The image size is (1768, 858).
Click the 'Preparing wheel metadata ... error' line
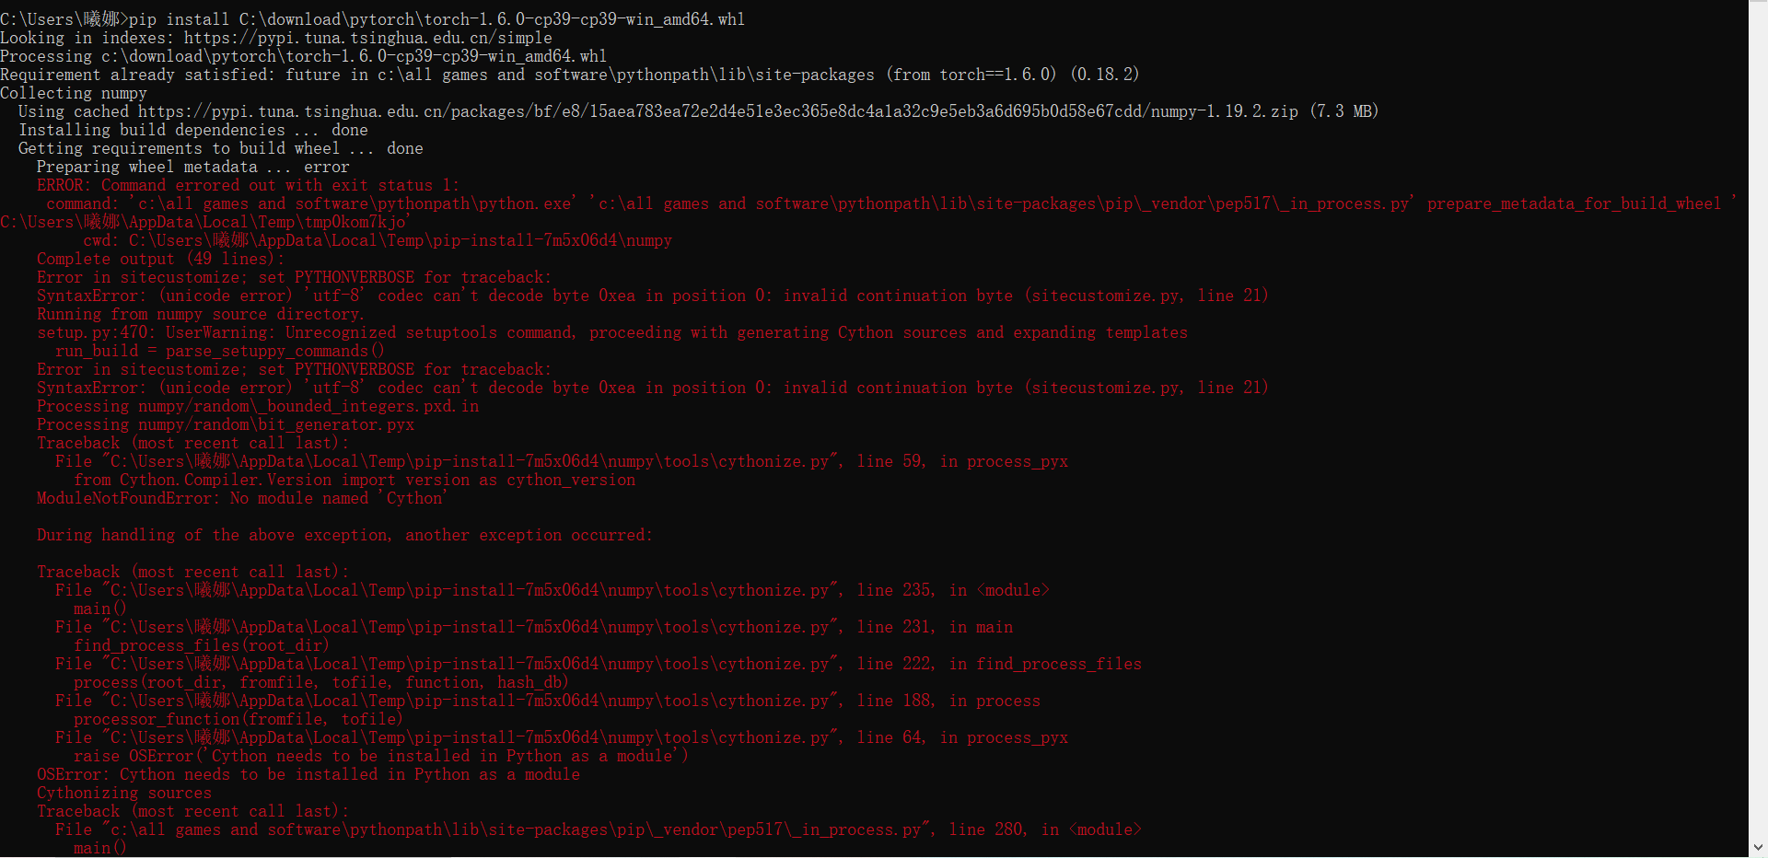click(192, 167)
